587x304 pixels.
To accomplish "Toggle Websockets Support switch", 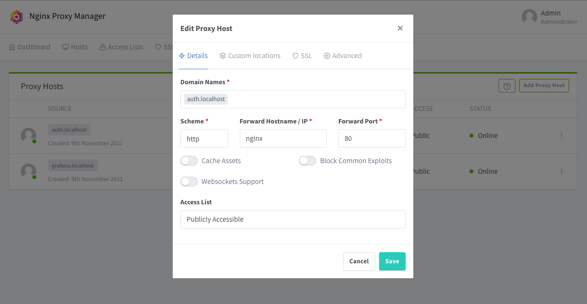I will pos(189,182).
